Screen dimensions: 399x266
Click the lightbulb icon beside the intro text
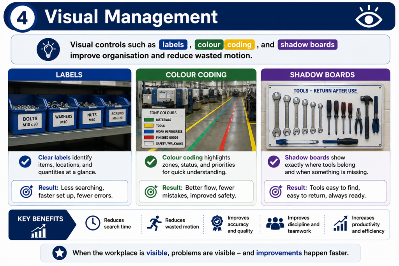pyautogui.click(x=48, y=49)
